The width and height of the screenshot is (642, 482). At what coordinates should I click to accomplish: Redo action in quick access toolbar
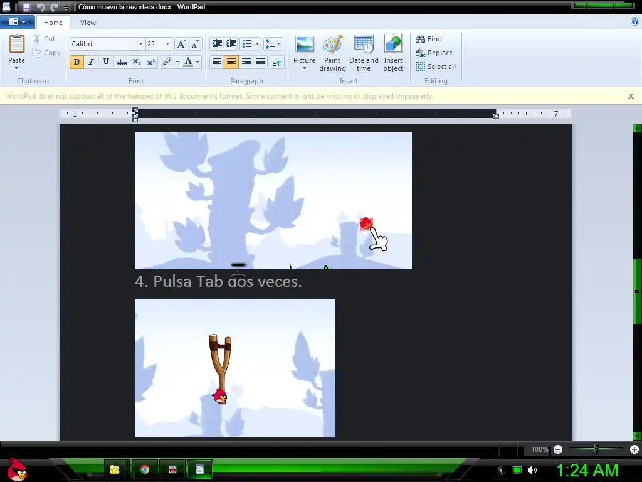tap(54, 7)
